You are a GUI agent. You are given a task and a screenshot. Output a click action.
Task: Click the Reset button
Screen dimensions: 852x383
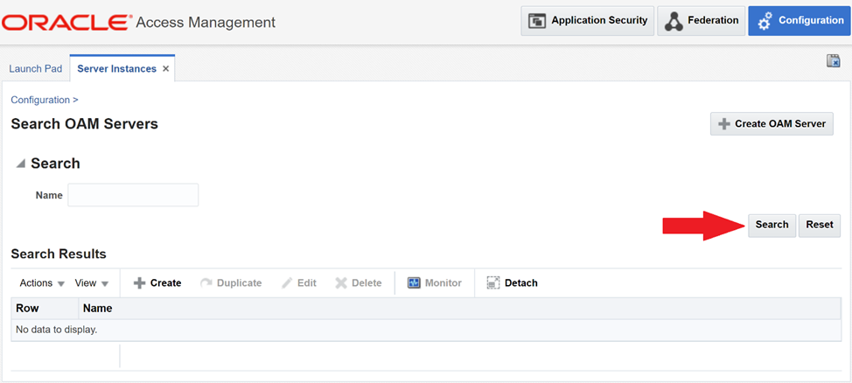pos(819,225)
